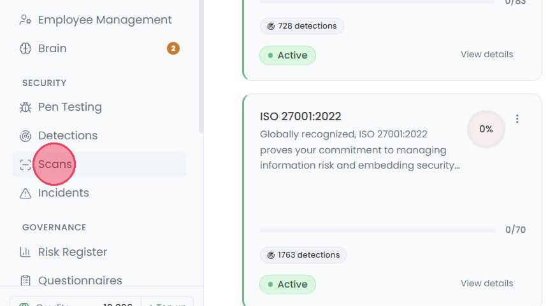Image resolution: width=548 pixels, height=306 pixels.
Task: Click the ISO 27001 progress bar
Action: [378, 231]
